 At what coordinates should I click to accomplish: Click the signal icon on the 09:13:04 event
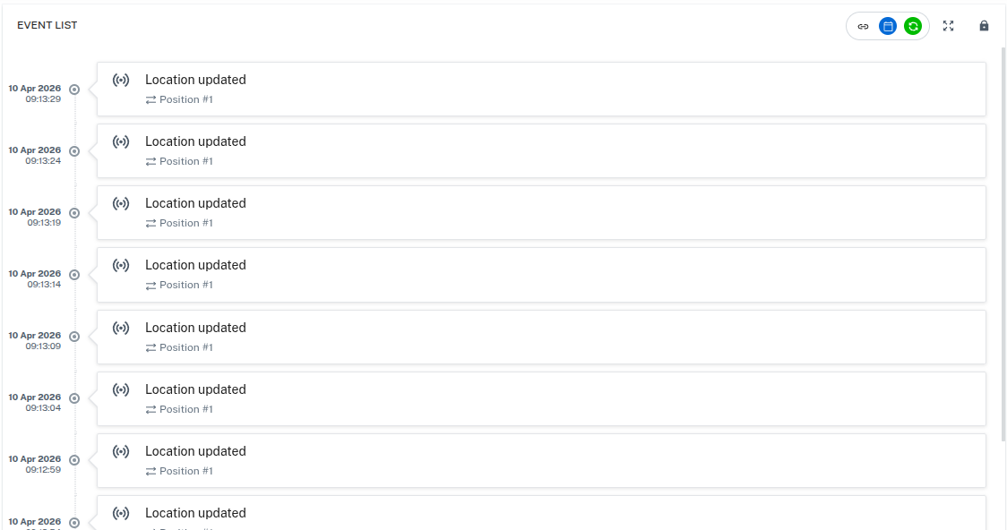click(121, 389)
